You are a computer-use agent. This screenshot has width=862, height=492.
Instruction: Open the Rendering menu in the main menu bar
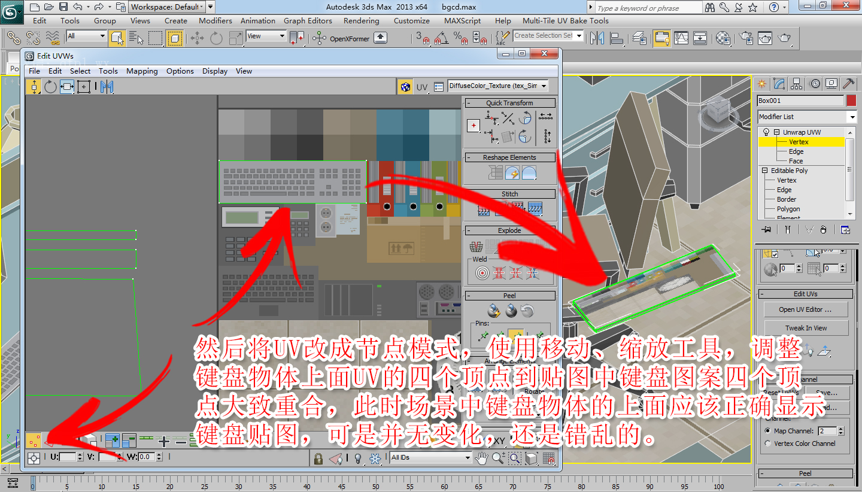(x=362, y=20)
